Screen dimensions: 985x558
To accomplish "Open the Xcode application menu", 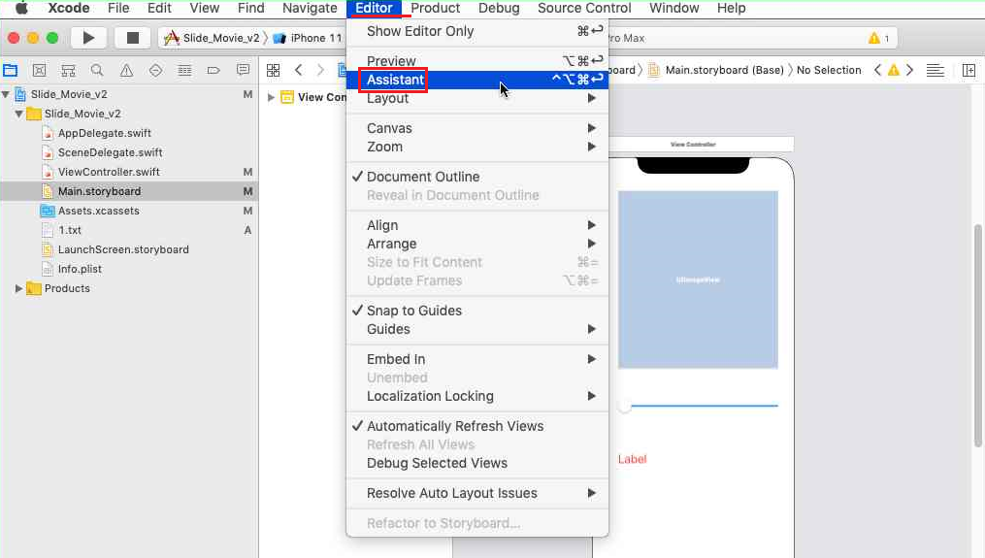I will pyautogui.click(x=69, y=8).
